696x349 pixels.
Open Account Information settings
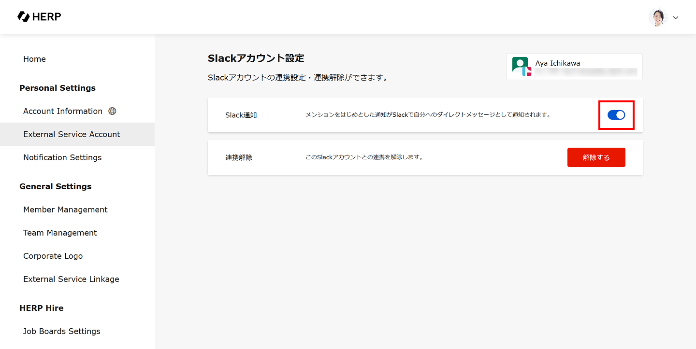pos(63,111)
